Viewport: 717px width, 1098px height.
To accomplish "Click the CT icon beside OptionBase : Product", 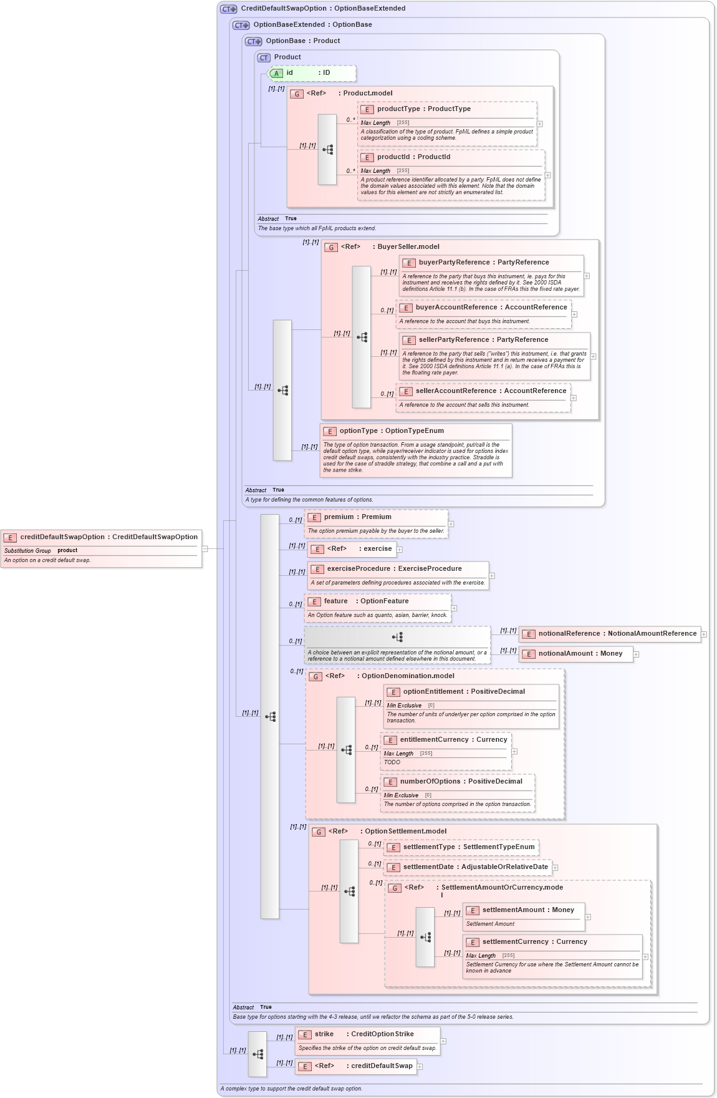I will [254, 41].
